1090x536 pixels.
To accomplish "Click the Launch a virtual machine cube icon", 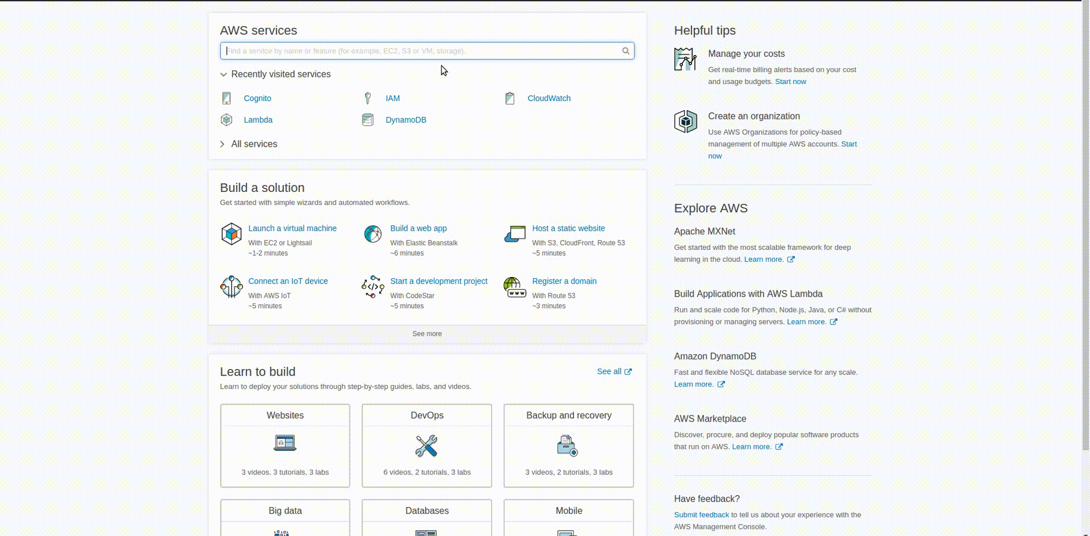I will 231,234.
